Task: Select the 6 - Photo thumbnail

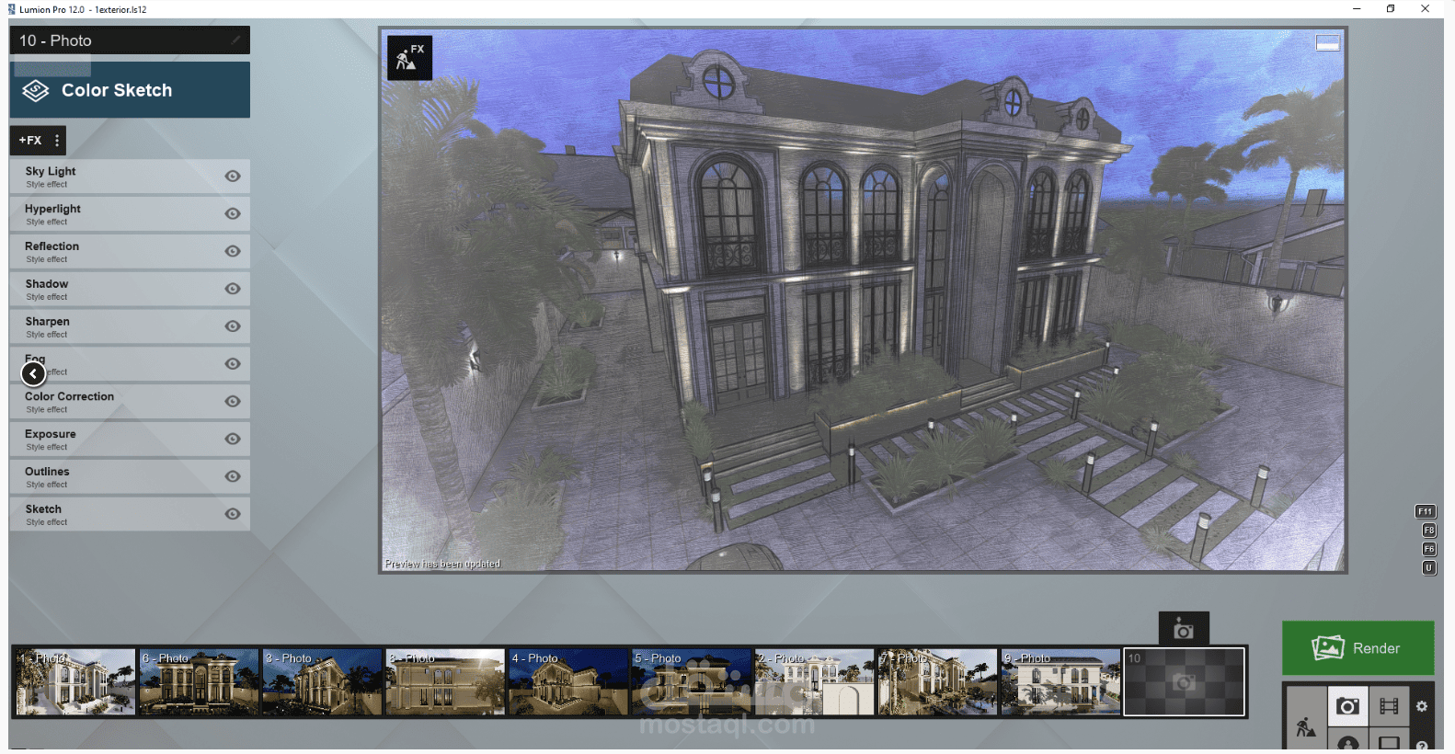Action: (198, 682)
